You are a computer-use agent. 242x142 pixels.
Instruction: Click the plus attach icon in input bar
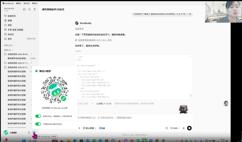coord(79,128)
